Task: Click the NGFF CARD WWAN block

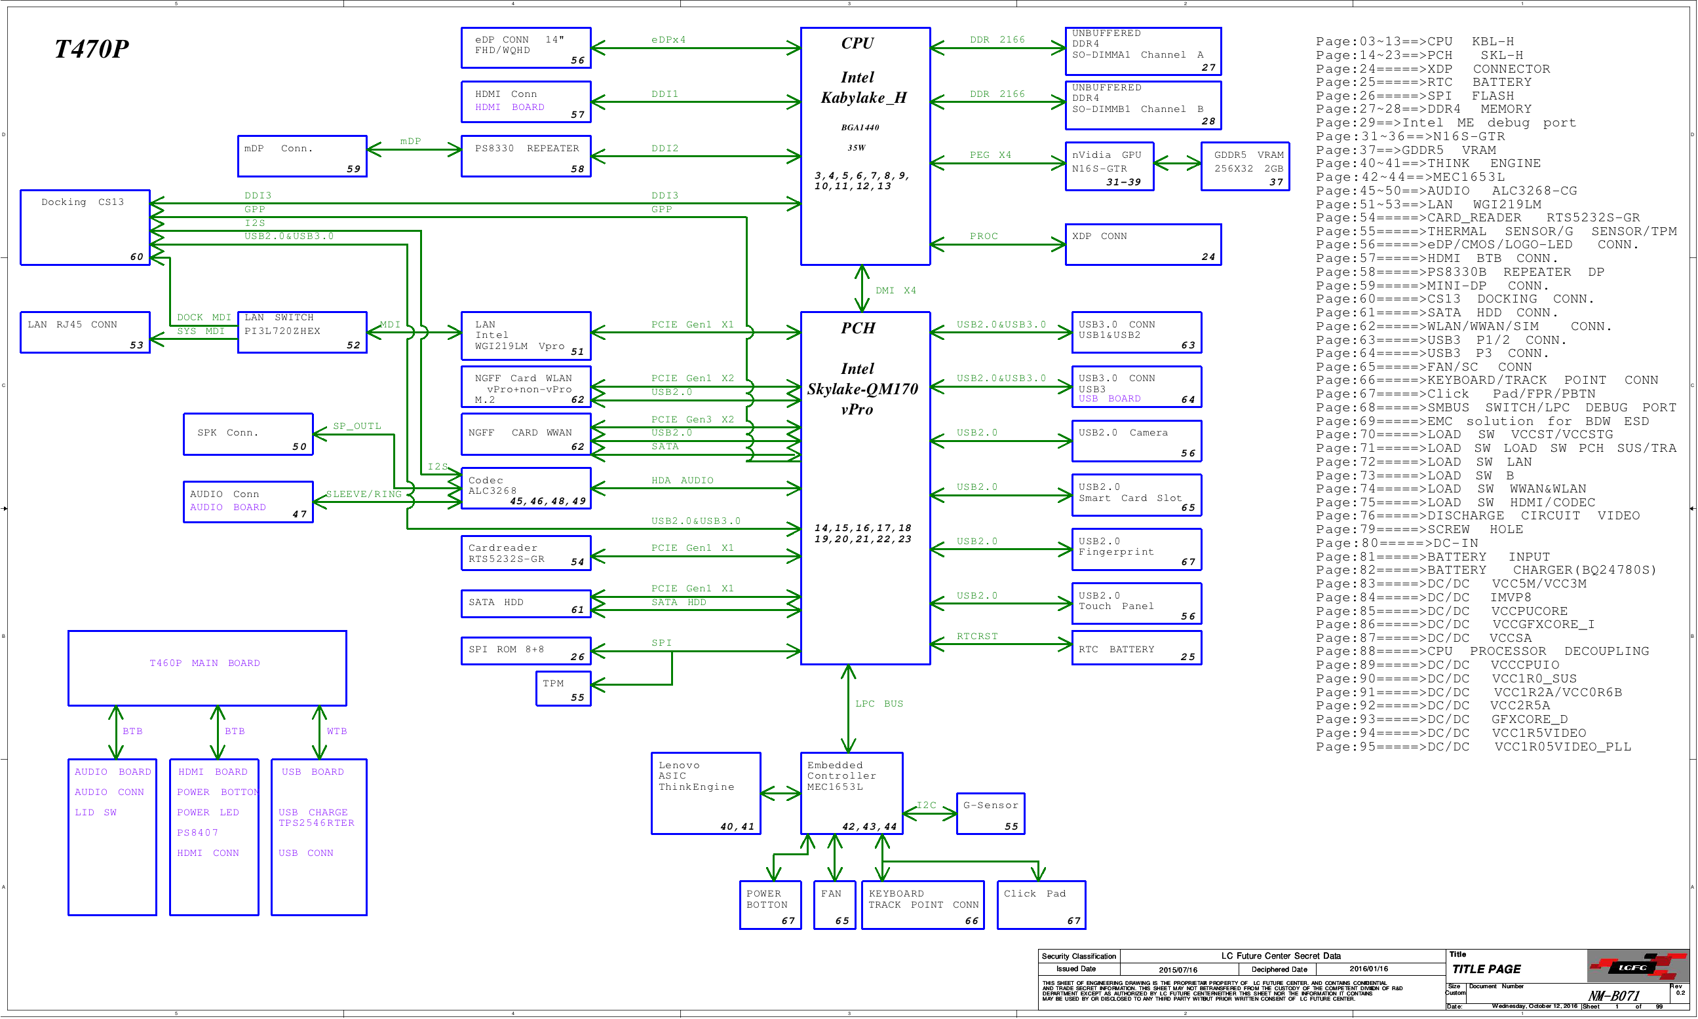Action: pyautogui.click(x=526, y=434)
